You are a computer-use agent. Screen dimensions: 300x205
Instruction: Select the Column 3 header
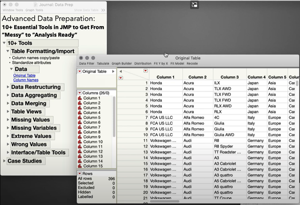pyautogui.click(x=229, y=77)
